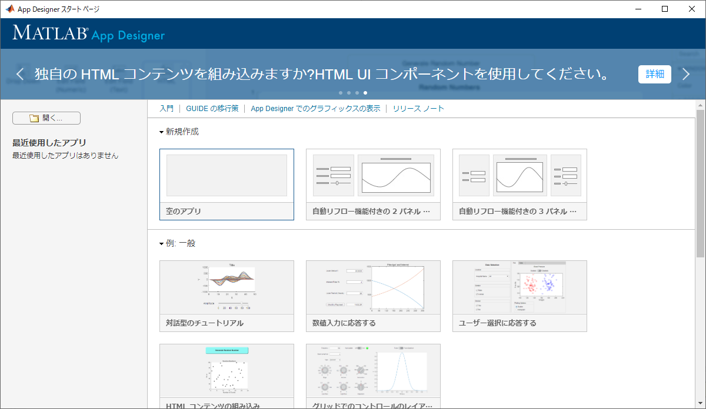Open the 詳細 button in the banner
Image resolution: width=706 pixels, height=409 pixels.
pos(654,74)
